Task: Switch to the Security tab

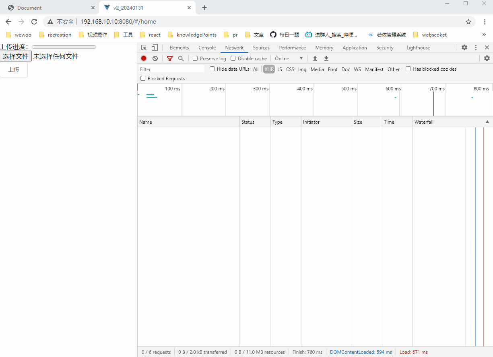Action: pos(385,47)
